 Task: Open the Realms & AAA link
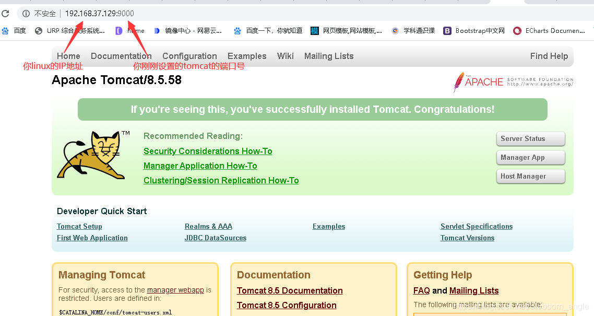[208, 226]
